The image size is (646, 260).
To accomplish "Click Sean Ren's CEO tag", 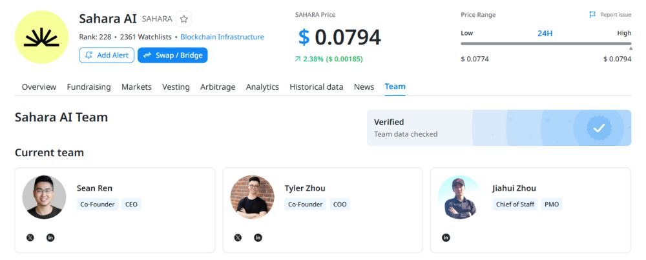I will click(131, 205).
